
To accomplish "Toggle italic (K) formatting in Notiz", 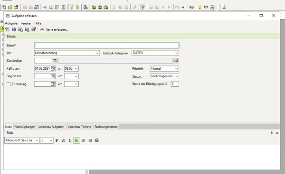I will tap(64, 140).
